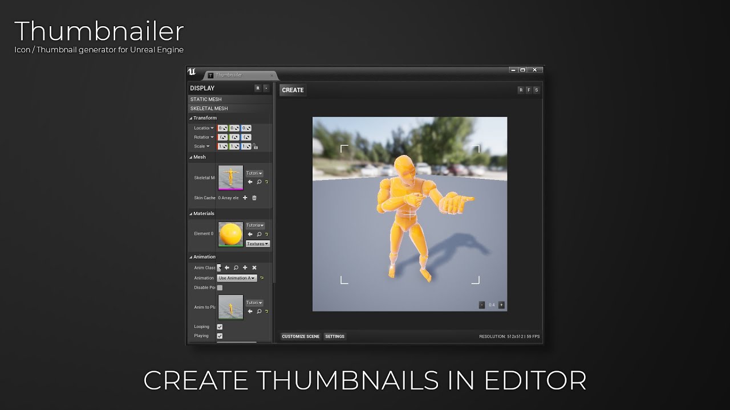This screenshot has height=410, width=730.
Task: Click the R button in Display header
Action: click(258, 88)
